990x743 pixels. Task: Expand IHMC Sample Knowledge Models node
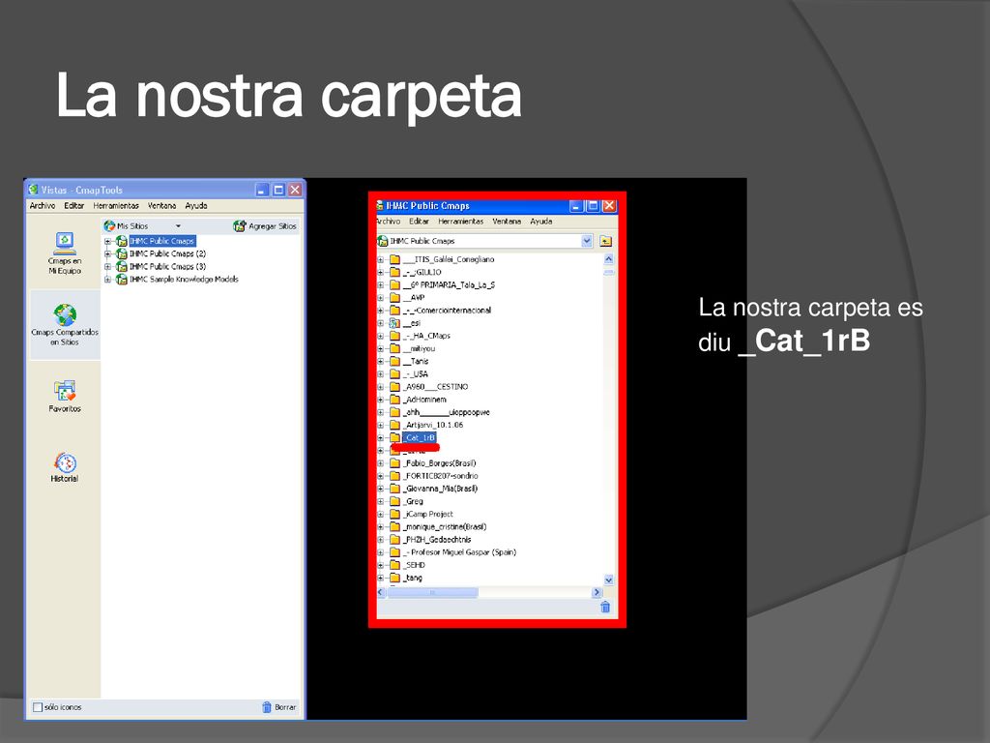pyautogui.click(x=107, y=279)
